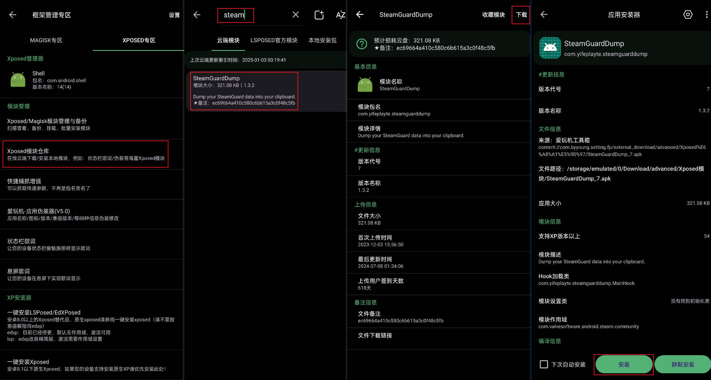Click back arrow beside steam search field
The image size is (711, 380).
click(x=197, y=15)
